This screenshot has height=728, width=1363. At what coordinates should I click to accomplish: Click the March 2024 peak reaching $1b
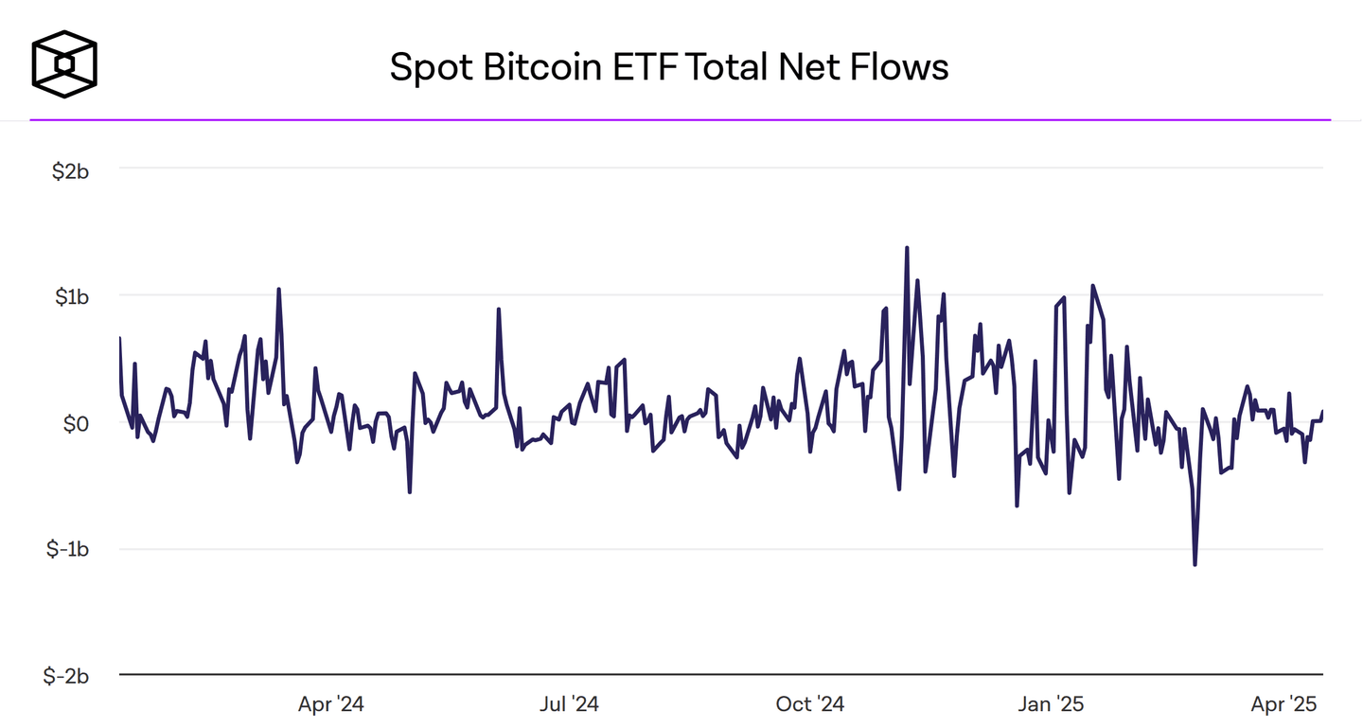(x=278, y=290)
